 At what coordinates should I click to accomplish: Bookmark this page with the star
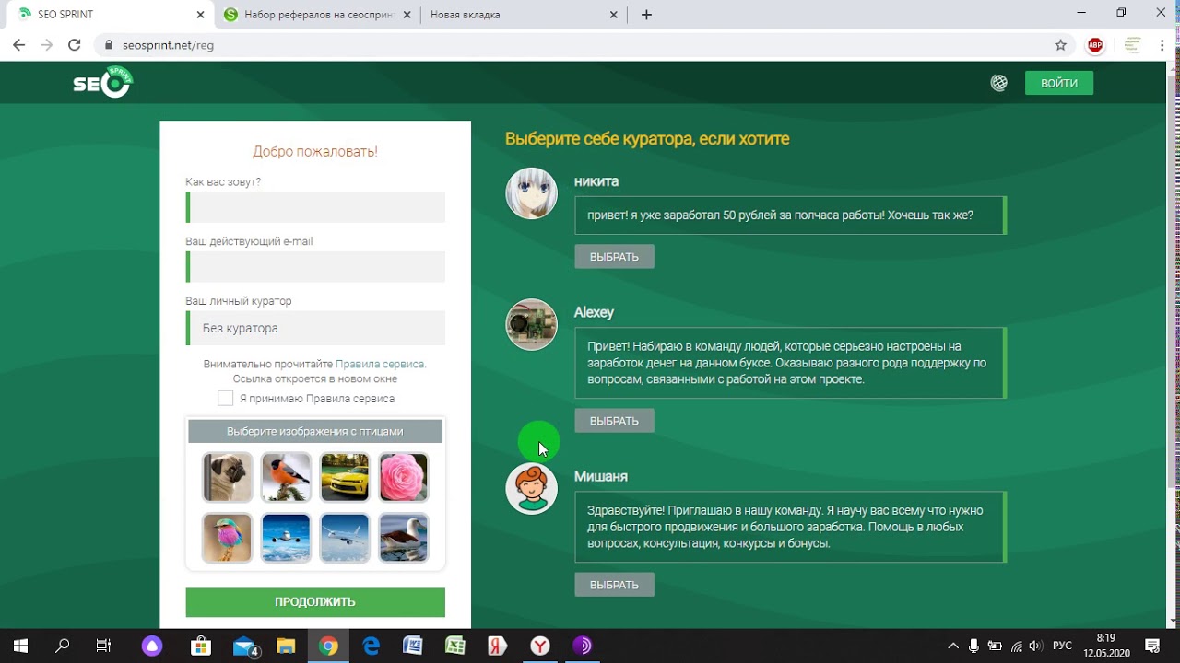click(1060, 44)
